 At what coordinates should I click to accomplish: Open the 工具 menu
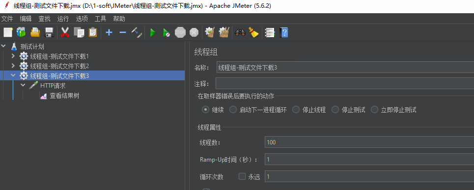click(101, 19)
